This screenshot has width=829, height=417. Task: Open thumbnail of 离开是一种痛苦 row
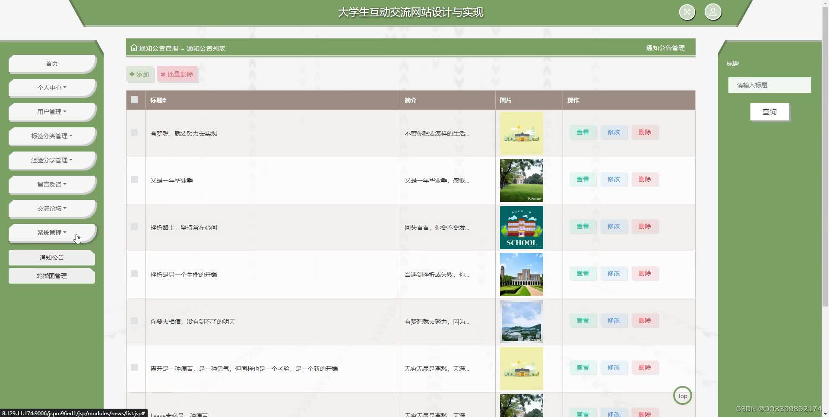(522, 369)
